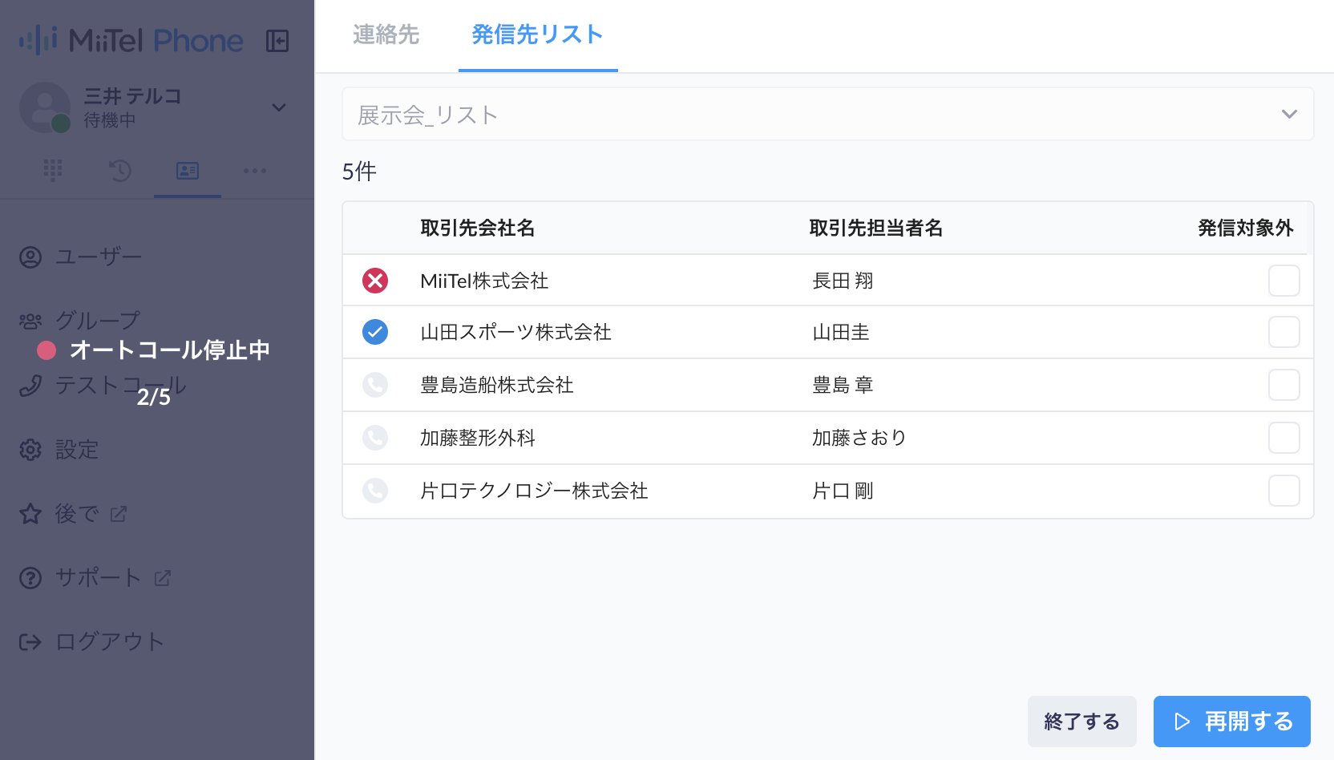
Task: Click the オートコール停止中 label
Action: (170, 350)
